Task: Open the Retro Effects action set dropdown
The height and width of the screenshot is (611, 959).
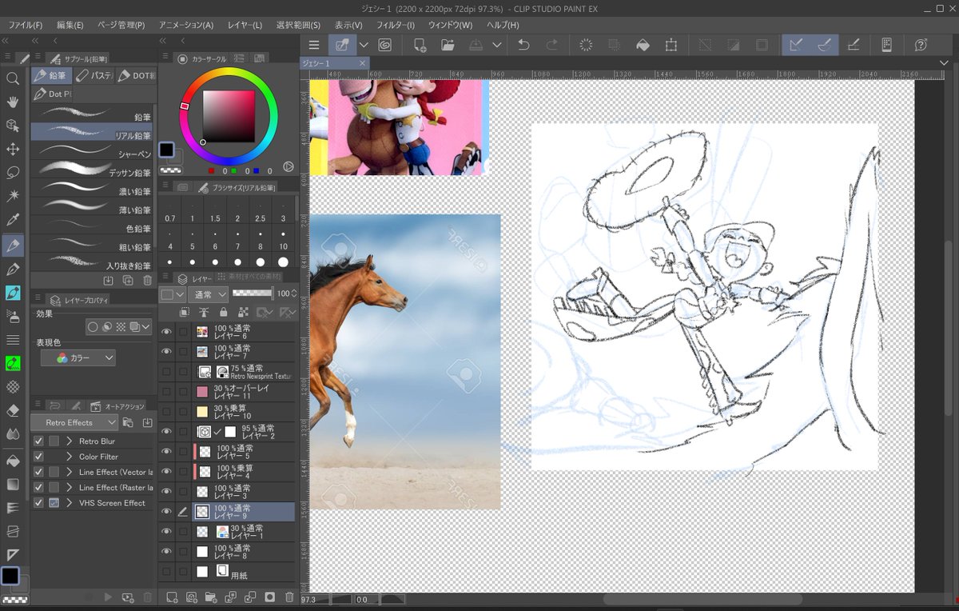Action: tap(74, 422)
